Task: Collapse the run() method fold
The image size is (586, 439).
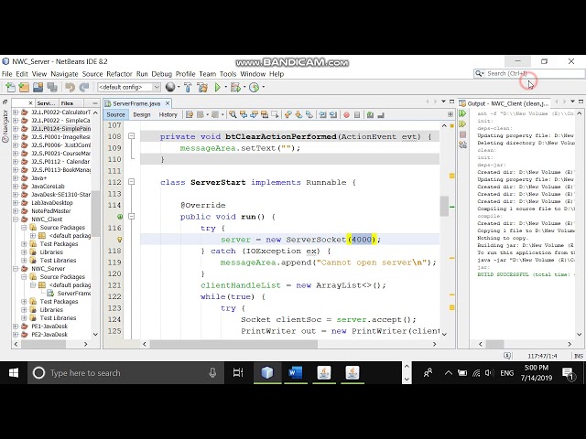Action: [132, 216]
